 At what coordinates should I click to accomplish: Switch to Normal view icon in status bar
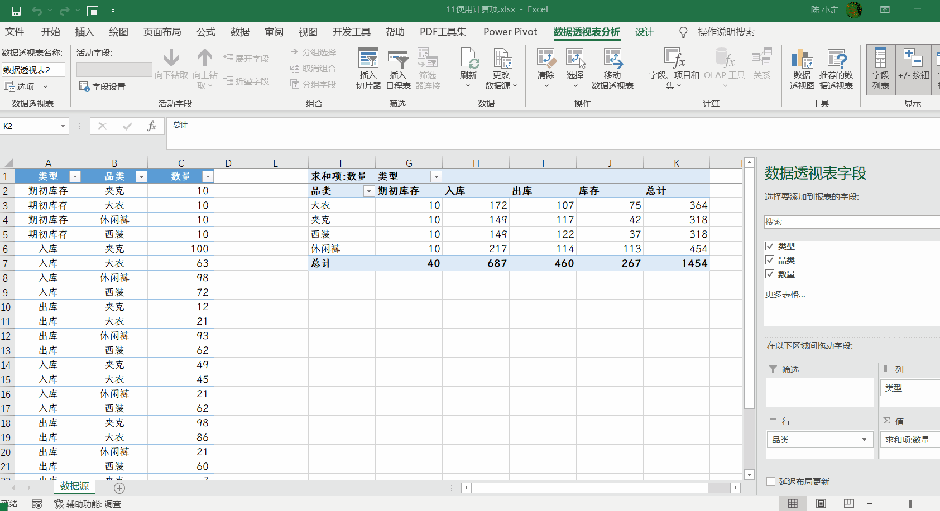[x=793, y=504]
